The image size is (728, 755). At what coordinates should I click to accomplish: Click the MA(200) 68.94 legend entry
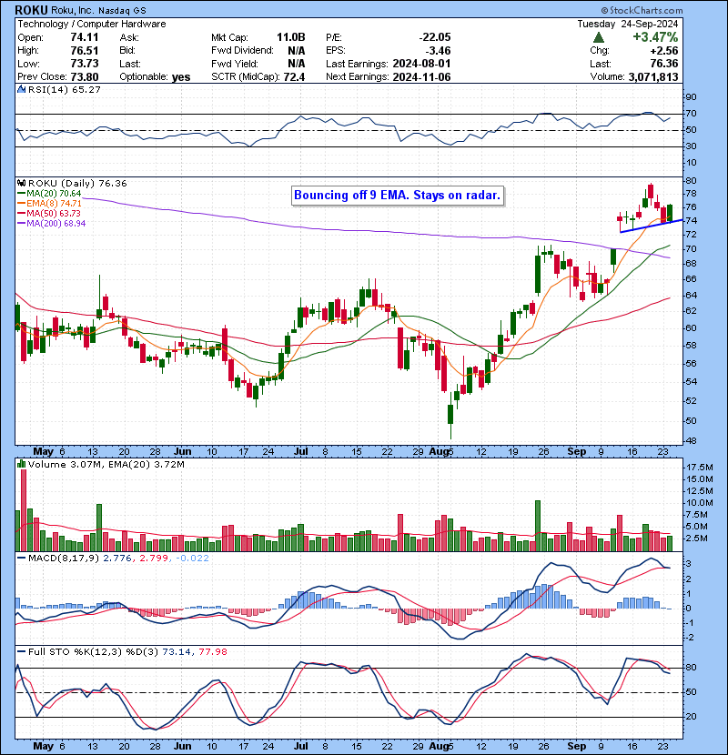(56, 224)
